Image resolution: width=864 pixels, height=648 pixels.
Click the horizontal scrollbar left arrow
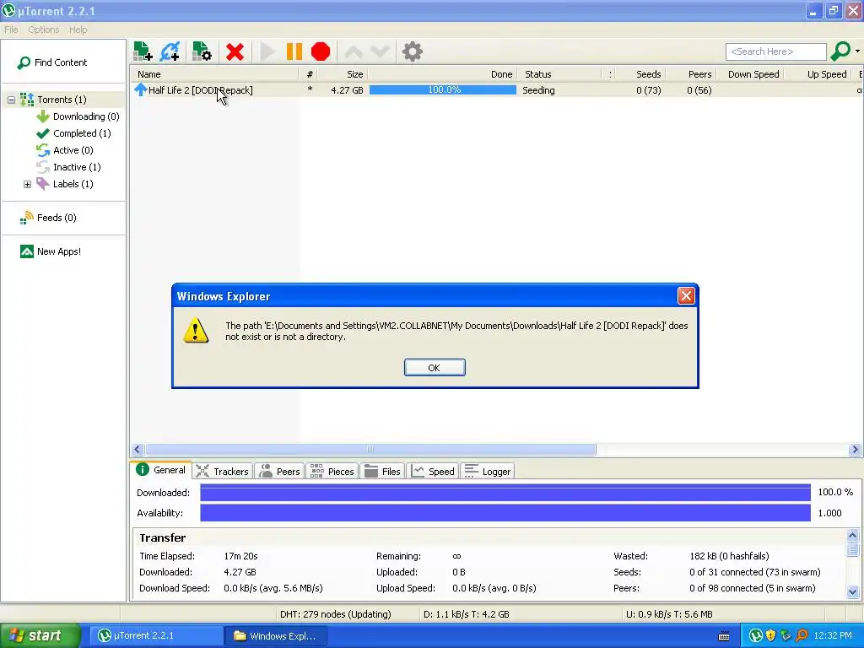click(x=138, y=450)
